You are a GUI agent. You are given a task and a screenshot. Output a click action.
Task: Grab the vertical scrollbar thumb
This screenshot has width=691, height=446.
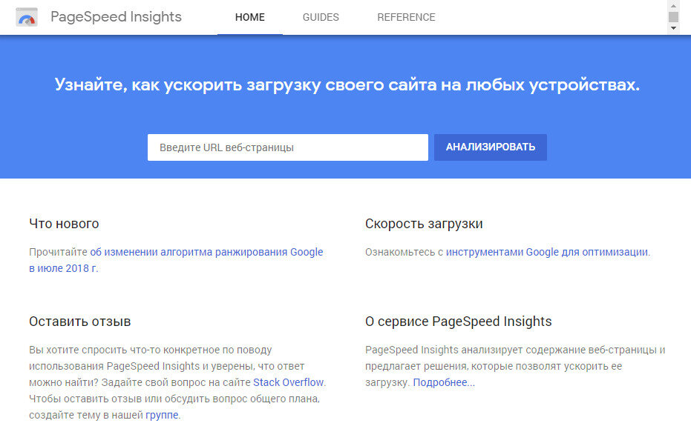coord(673,17)
